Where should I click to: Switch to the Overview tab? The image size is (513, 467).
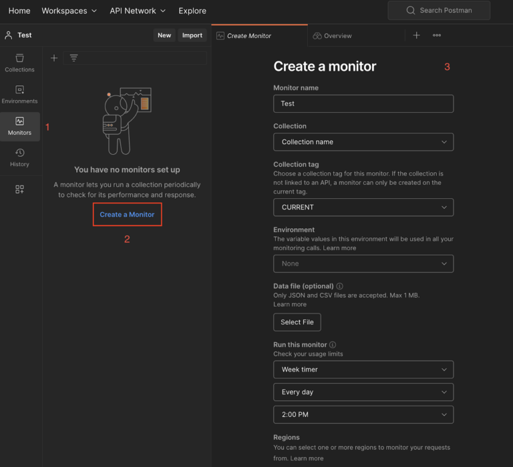pyautogui.click(x=337, y=36)
